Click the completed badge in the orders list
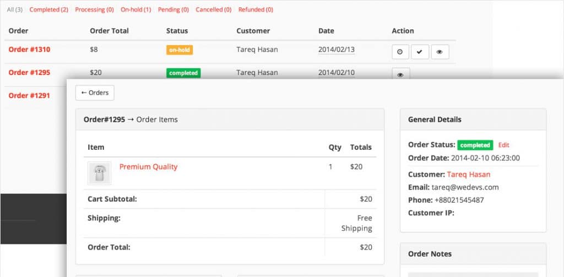This screenshot has height=277, width=564. point(183,73)
